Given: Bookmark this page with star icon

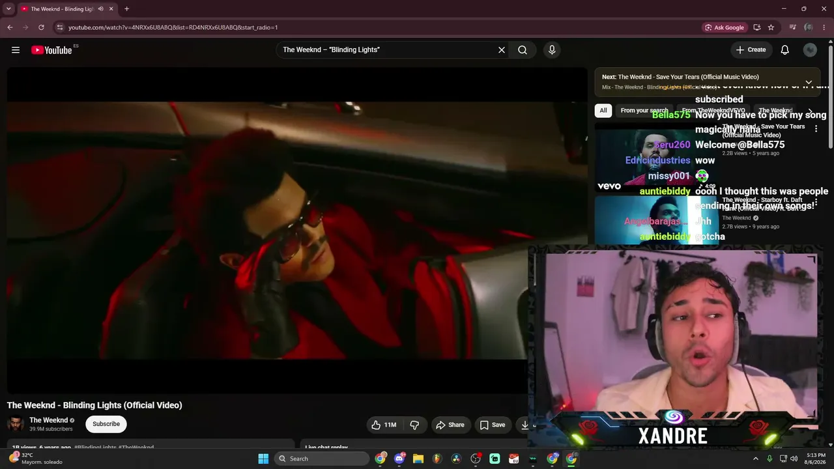Looking at the screenshot, I should pos(771,27).
